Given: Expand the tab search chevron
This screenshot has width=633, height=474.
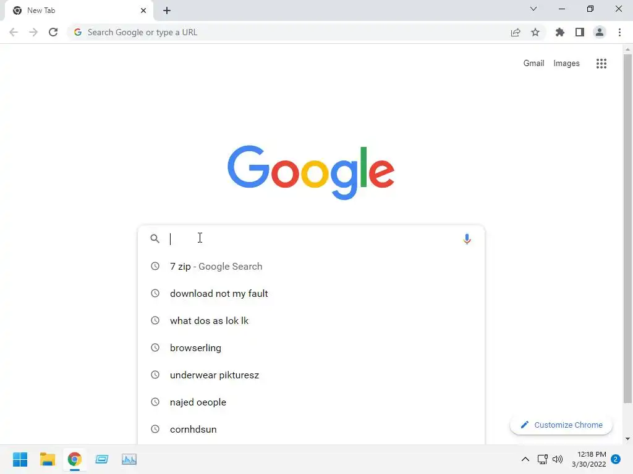Looking at the screenshot, I should pos(533,9).
